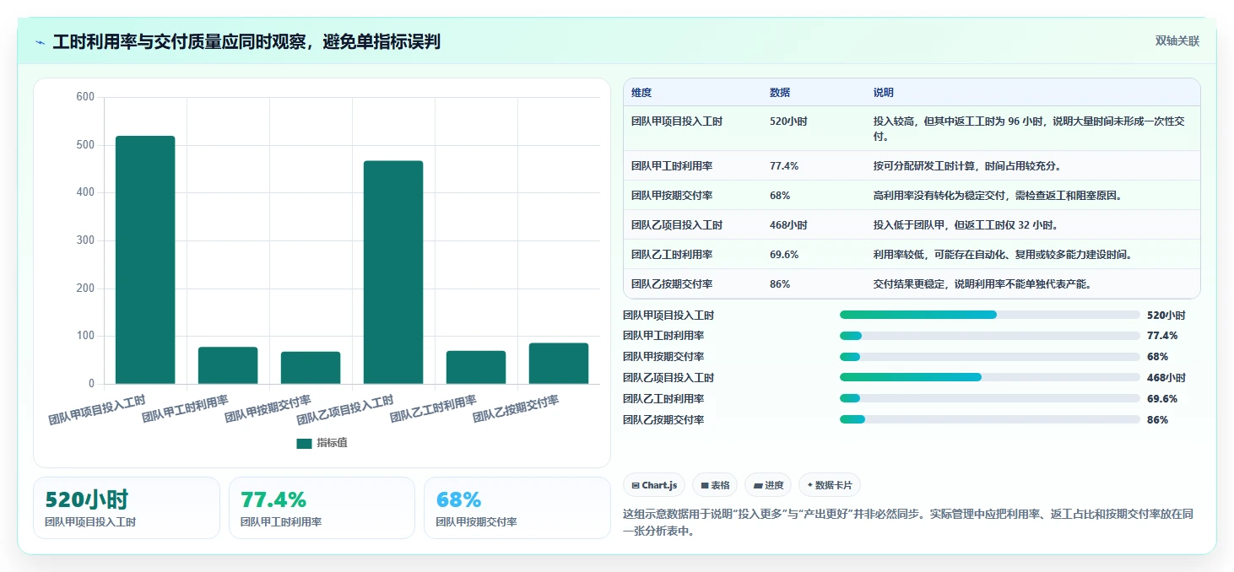Screen dimensions: 1234x572
Task: Click the 表格 tag chip
Action: coord(715,485)
